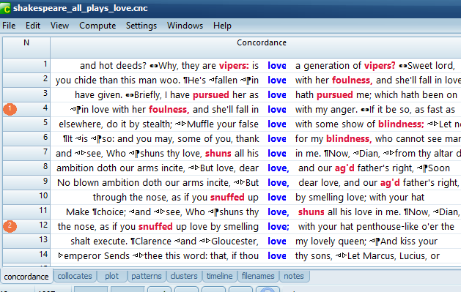
Task: Open the patterns tab
Action: (147, 276)
